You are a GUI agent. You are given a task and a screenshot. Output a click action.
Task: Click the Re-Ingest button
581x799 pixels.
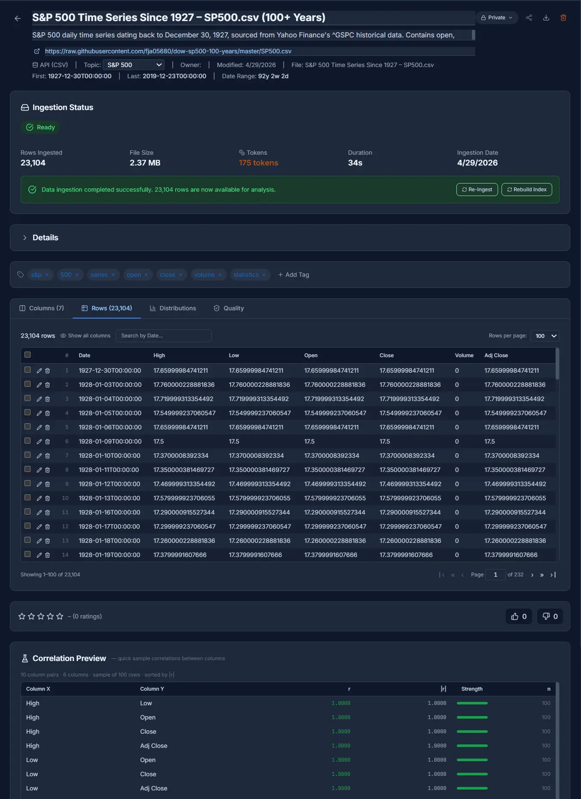click(477, 190)
